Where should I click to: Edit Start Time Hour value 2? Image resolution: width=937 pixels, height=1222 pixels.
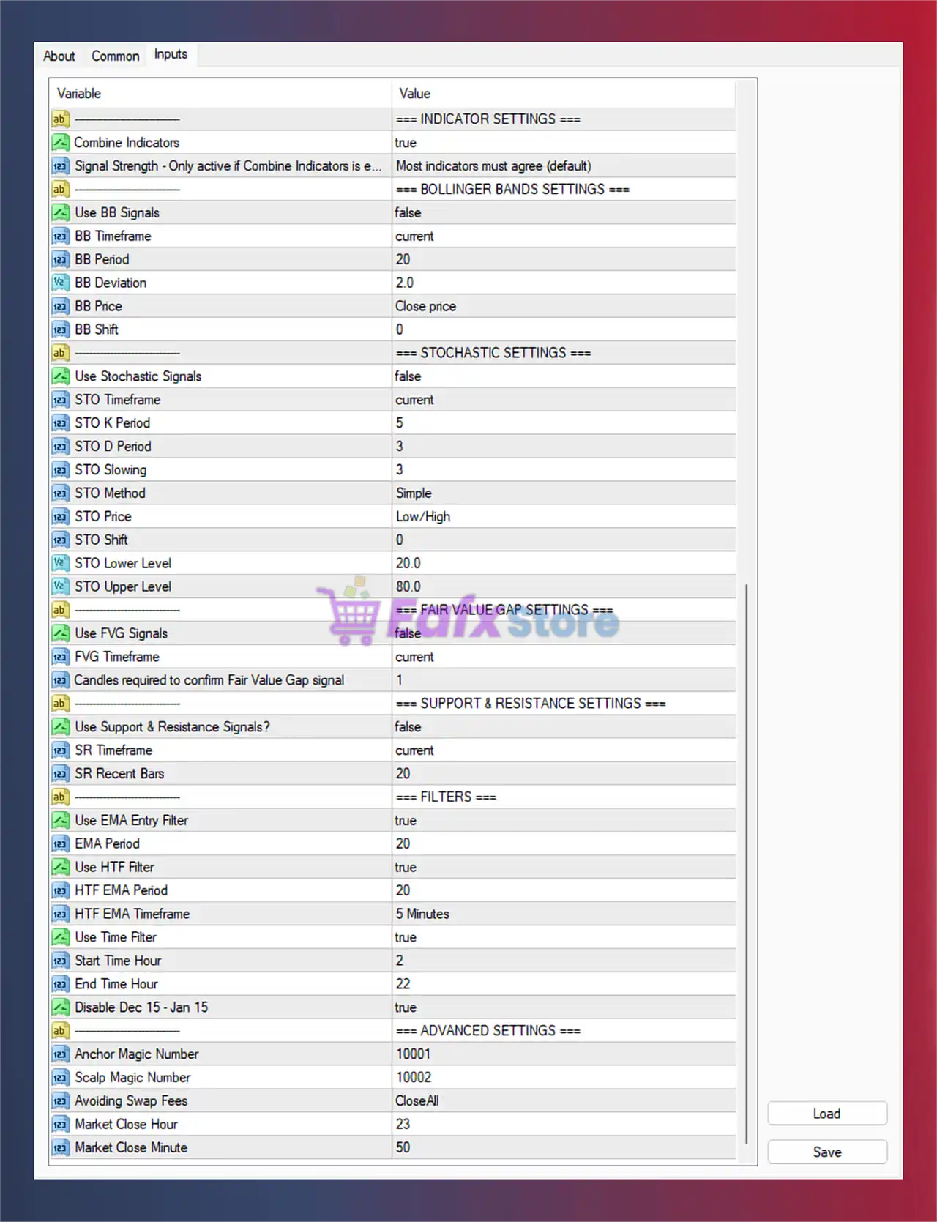tap(564, 961)
